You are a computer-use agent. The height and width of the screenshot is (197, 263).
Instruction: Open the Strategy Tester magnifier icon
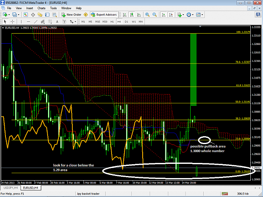point(55,15)
